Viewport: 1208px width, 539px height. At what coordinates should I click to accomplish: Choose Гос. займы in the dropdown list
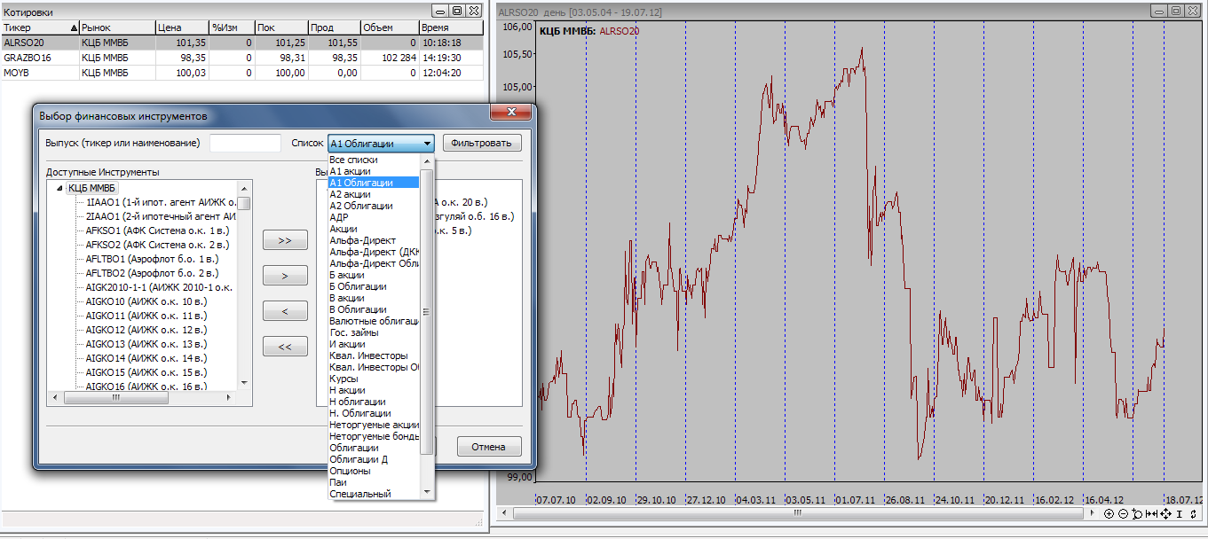pos(374,332)
